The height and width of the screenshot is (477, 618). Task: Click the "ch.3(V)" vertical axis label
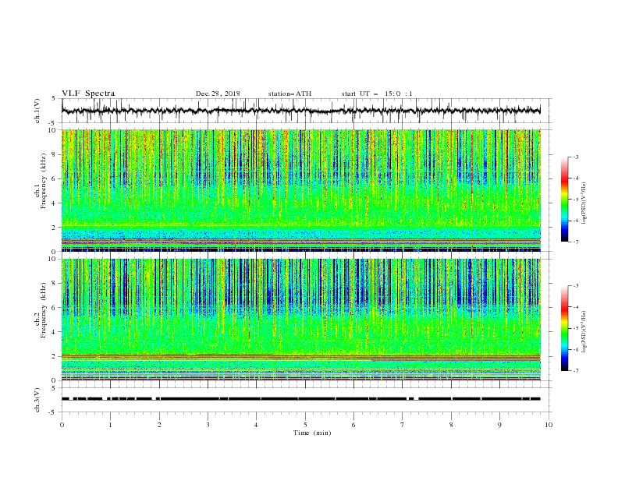tap(37, 400)
